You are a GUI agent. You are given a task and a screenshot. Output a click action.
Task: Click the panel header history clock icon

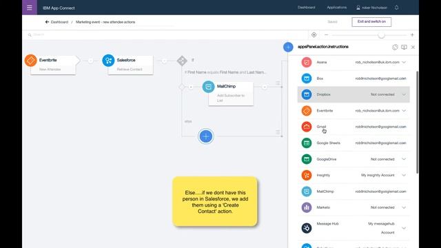click(x=395, y=48)
